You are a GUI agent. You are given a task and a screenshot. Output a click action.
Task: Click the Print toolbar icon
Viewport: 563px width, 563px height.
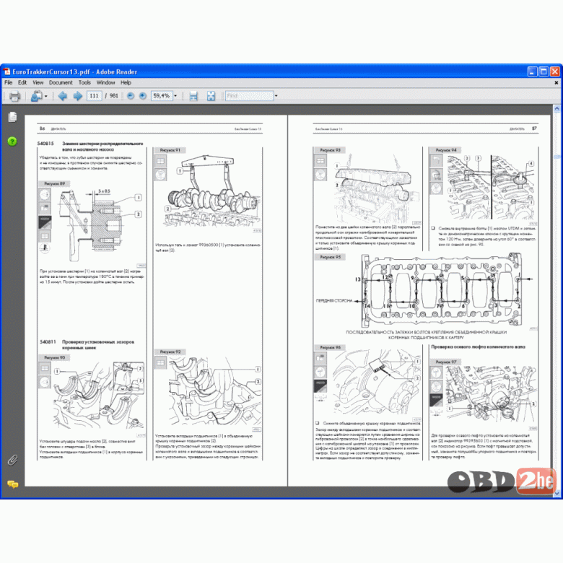(14, 96)
